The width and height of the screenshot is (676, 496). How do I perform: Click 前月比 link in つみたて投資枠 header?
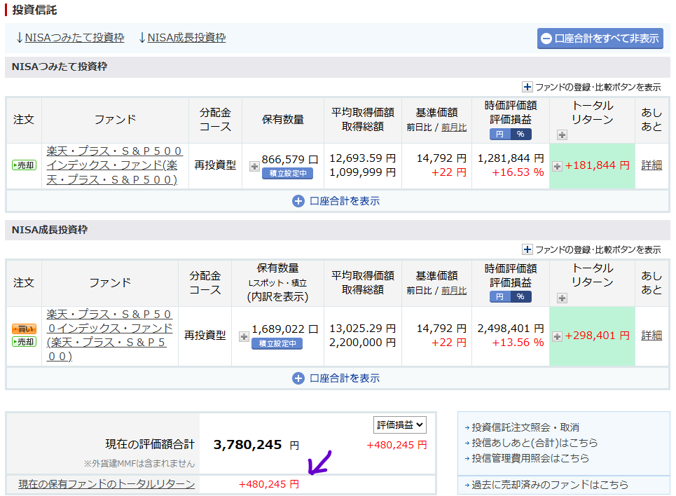click(x=454, y=128)
